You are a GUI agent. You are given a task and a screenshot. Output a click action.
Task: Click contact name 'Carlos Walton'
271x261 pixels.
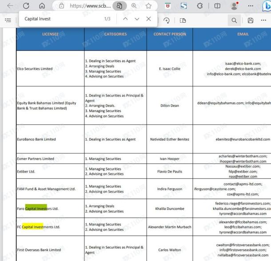coord(170,250)
